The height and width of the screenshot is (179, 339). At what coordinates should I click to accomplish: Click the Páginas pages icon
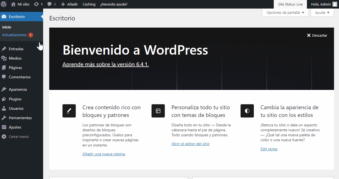coord(4,68)
